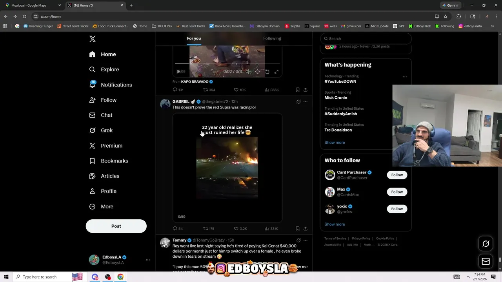The image size is (502, 282).
Task: Like GABRIEL's post with 3.2K likes
Action: (x=240, y=228)
